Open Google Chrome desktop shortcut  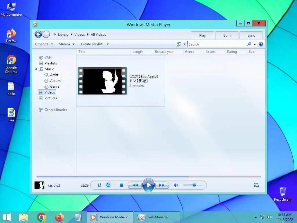coord(11,64)
